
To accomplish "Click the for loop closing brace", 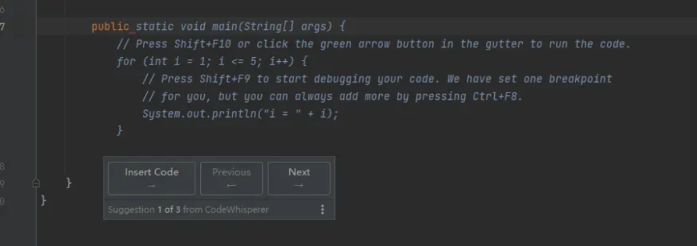I will 120,130.
